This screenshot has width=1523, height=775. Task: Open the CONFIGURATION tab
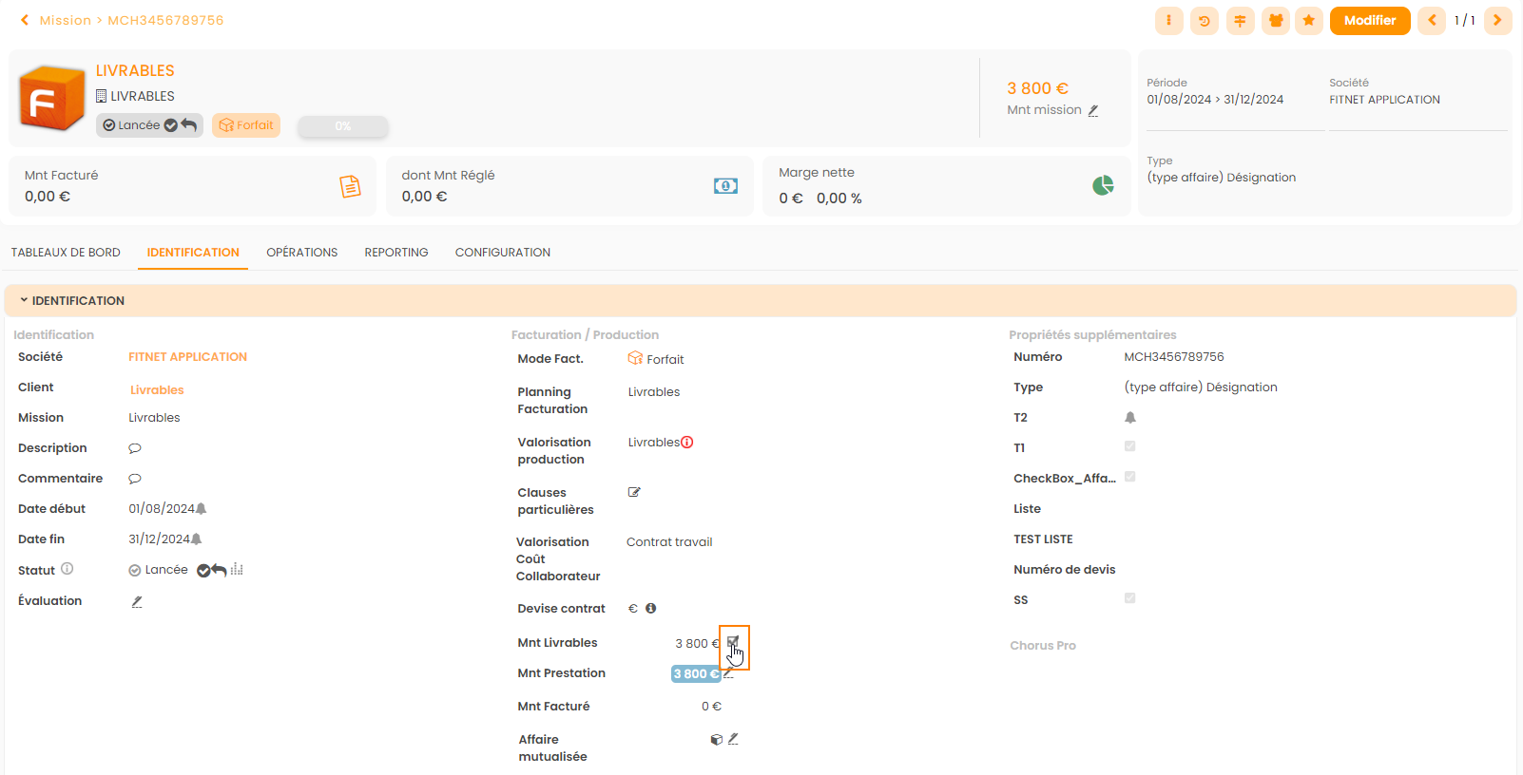(502, 253)
